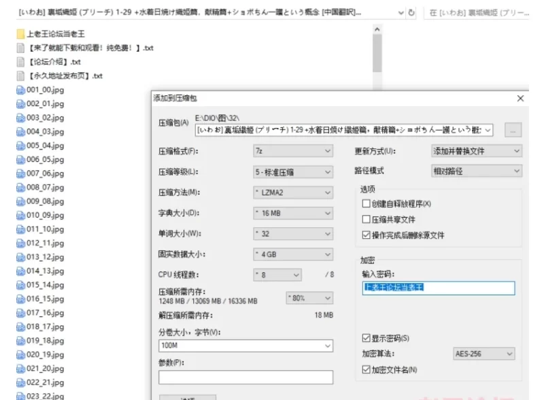Enable 压缩共享文件 checkbox
This screenshot has width=544, height=400.
(x=366, y=219)
